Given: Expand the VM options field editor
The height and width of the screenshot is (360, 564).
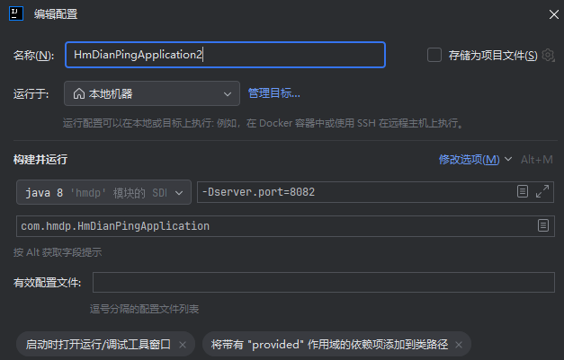Looking at the screenshot, I should point(542,191).
